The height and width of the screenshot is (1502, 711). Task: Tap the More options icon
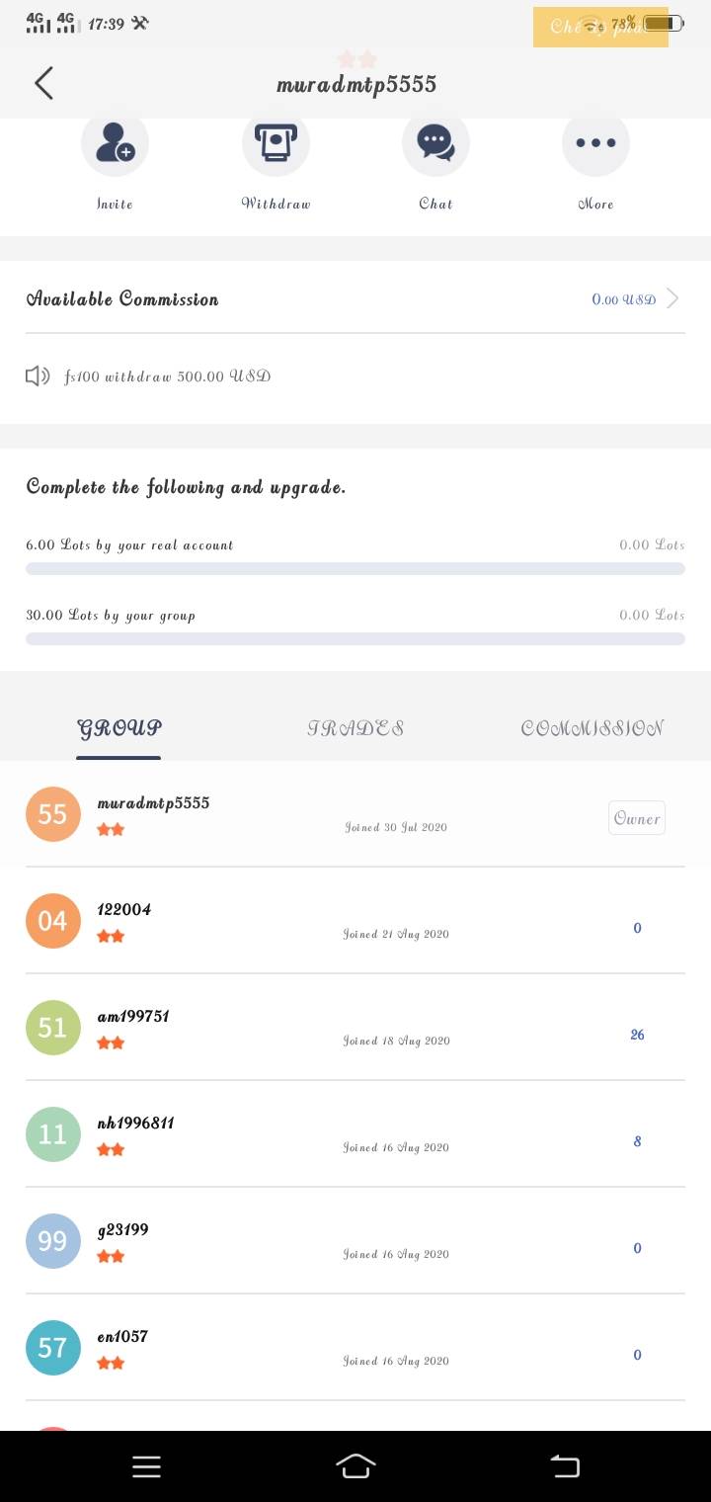[x=595, y=144]
